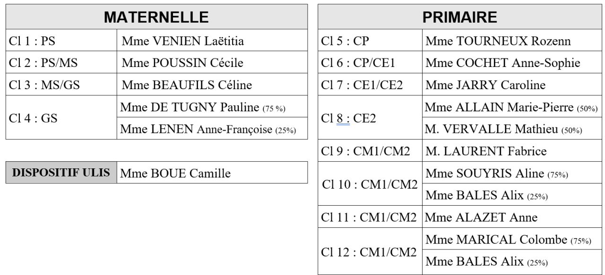This screenshot has height=275, width=605.
Task: Click Mme LENEN Anne-Françoise entry
Action: [212, 128]
